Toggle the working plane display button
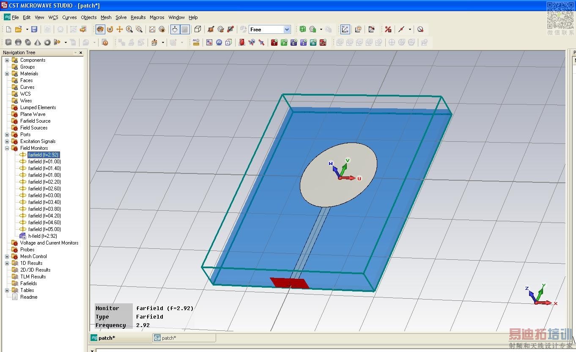 coord(175,29)
